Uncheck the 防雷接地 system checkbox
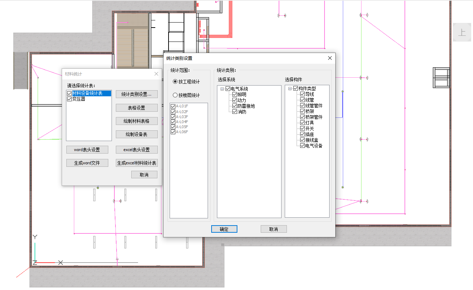Viewport: 473px width, 290px height. tap(235, 106)
